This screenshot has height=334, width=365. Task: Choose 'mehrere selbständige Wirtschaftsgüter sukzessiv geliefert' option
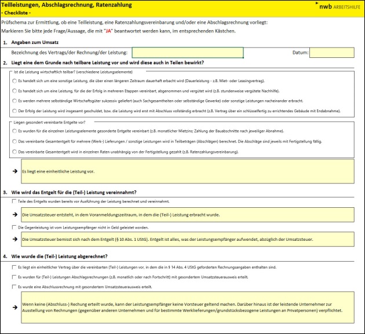(x=14, y=101)
